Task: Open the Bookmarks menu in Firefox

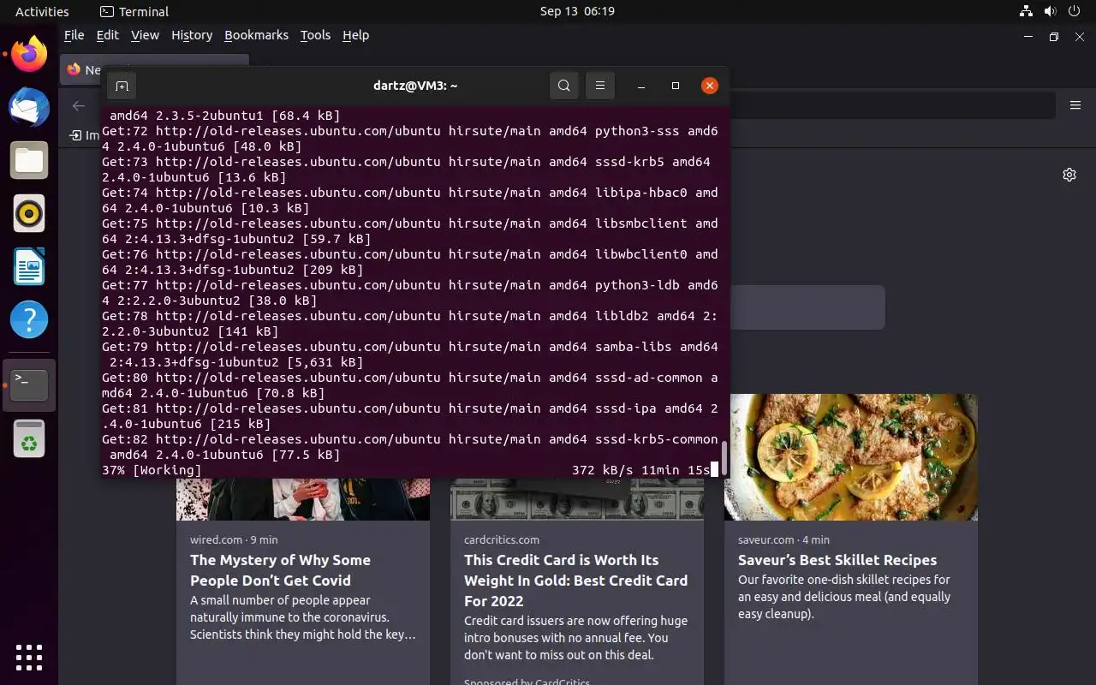Action: pos(257,35)
